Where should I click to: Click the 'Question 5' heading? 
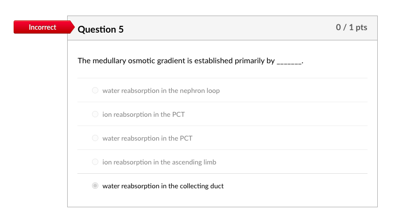(x=101, y=30)
